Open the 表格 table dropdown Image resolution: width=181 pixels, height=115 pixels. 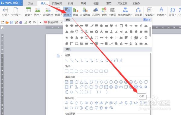tap(28, 12)
